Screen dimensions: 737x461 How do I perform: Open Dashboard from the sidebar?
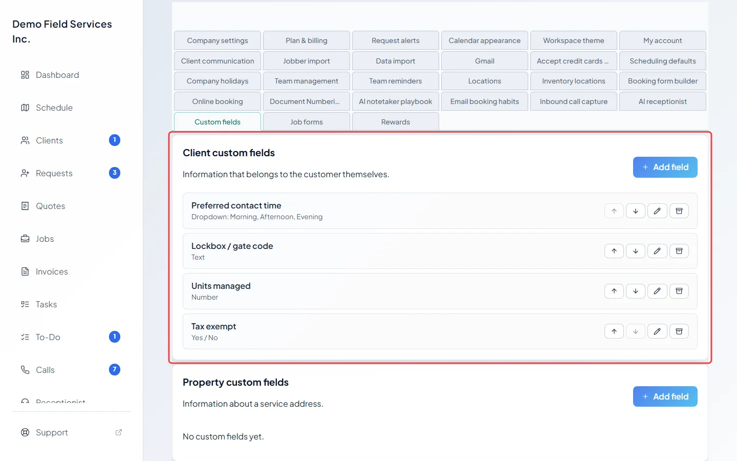tap(72, 75)
